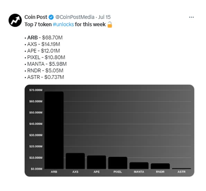206x191 pixels.
Task: Click the APE bar in chart
Action: coord(97,162)
